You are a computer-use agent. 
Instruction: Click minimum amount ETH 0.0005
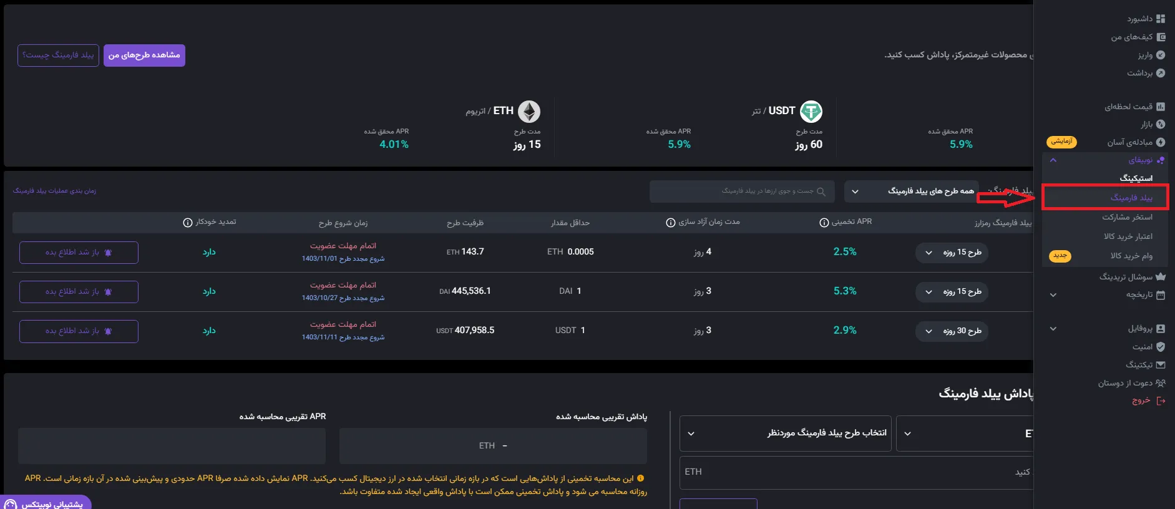click(x=570, y=252)
